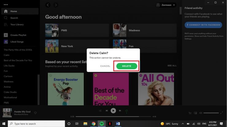Navigate back with the left arrow
The width and height of the screenshot is (227, 127).
point(48,5)
